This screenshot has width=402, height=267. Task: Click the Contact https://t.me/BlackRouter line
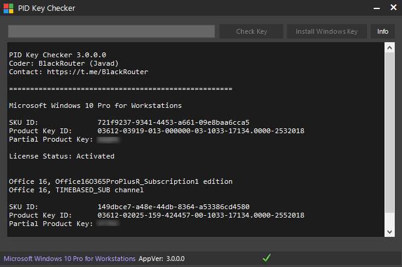pos(78,72)
